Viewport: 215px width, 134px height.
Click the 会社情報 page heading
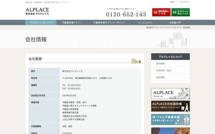(x=36, y=40)
